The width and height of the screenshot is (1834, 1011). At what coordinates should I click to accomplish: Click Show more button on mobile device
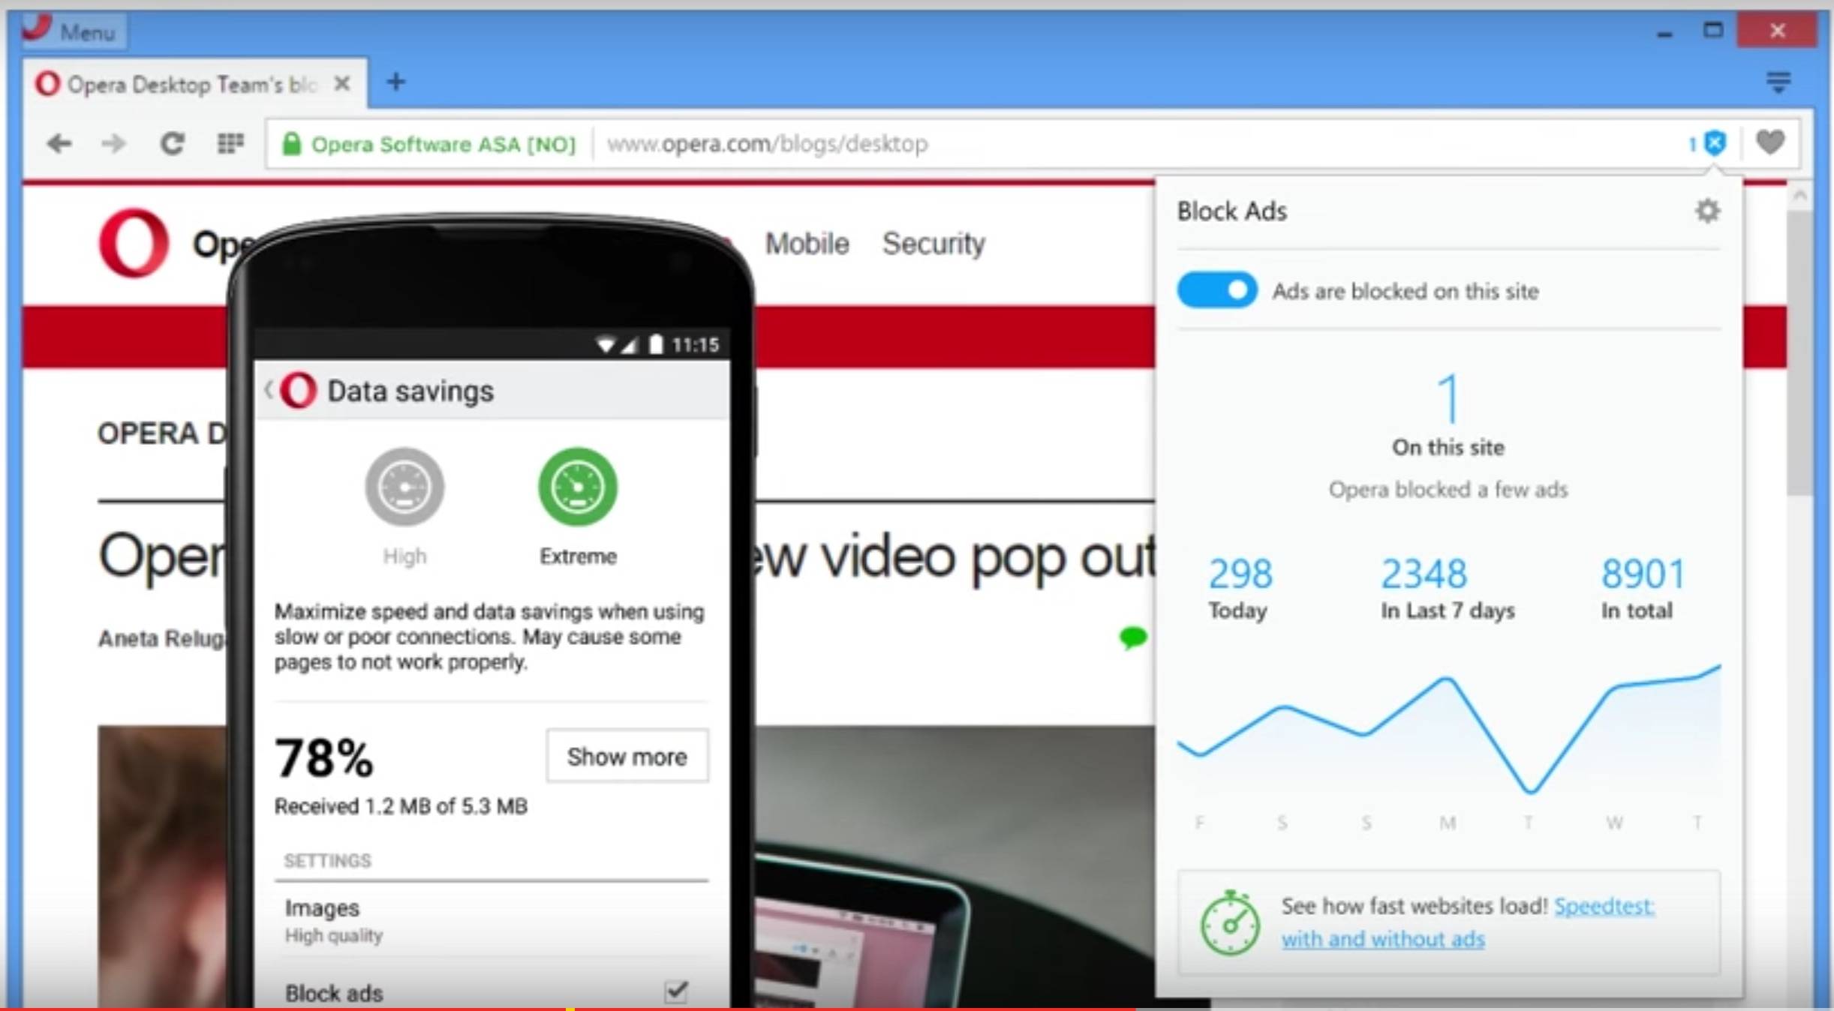point(625,756)
